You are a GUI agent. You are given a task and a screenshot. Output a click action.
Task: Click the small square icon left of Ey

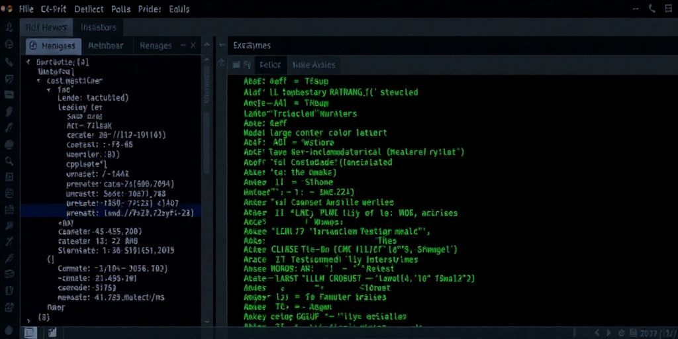pyautogui.click(x=236, y=65)
